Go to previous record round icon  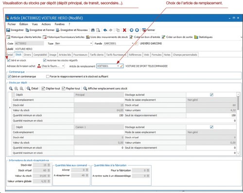tap(131, 30)
